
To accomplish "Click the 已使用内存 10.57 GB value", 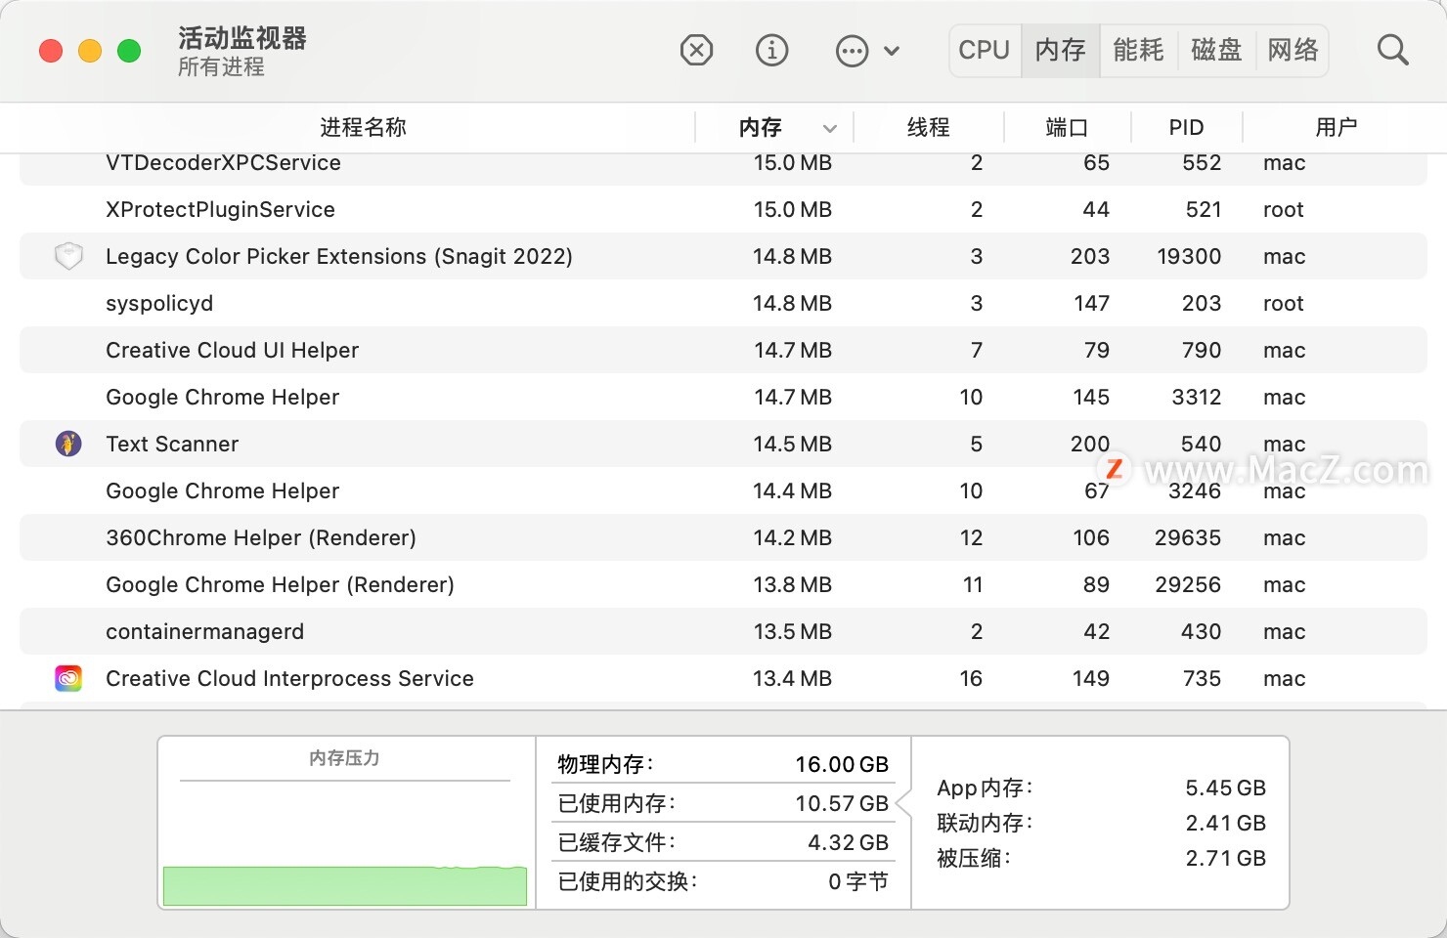I will pos(842,803).
